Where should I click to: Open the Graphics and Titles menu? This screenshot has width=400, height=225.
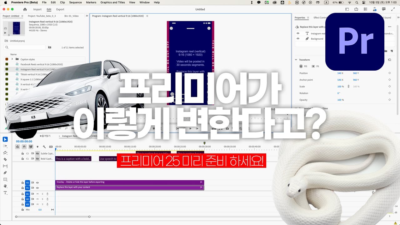click(x=112, y=2)
